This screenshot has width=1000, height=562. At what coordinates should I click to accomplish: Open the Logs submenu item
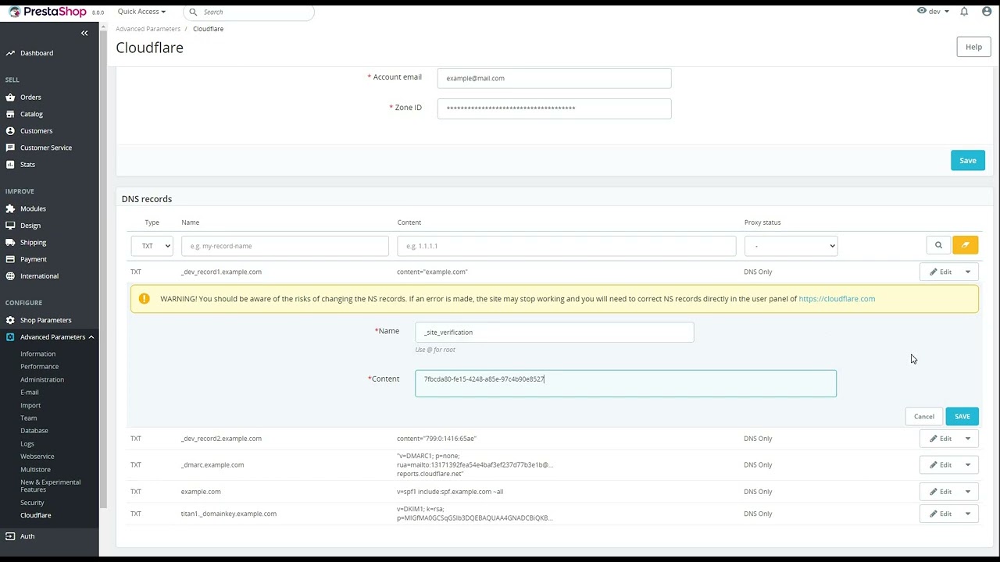pos(27,443)
